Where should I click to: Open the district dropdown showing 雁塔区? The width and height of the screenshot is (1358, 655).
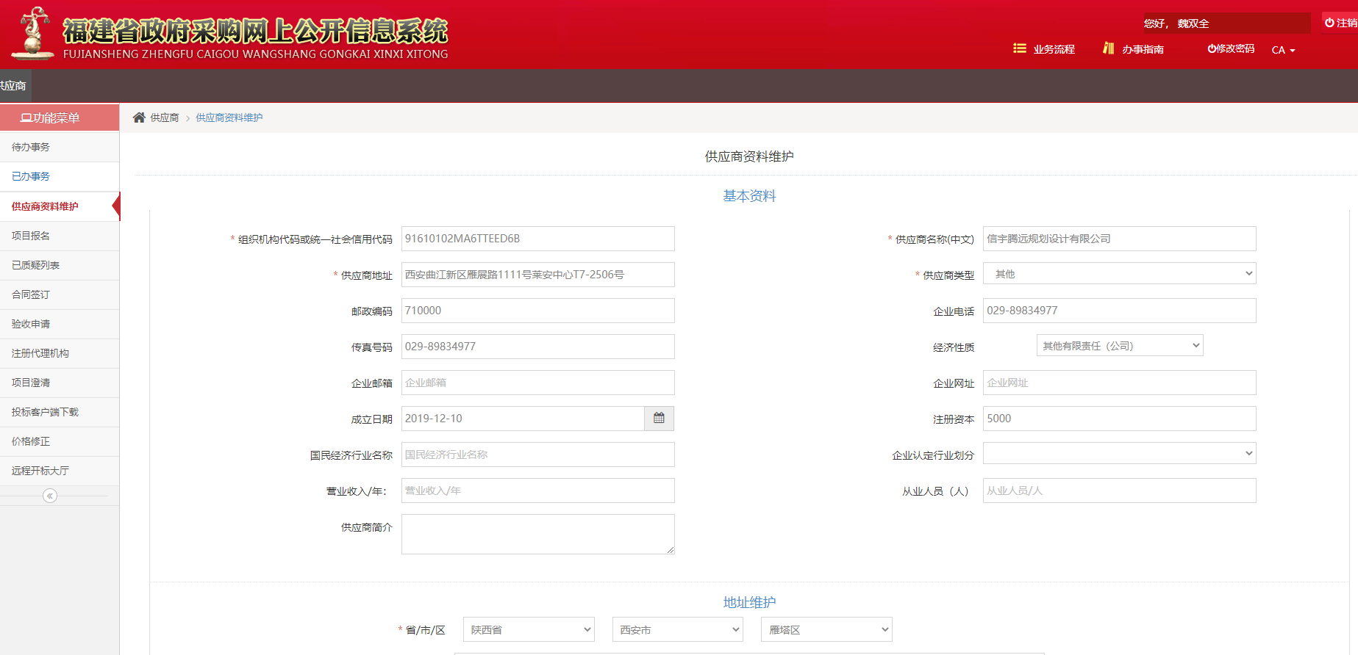(826, 629)
